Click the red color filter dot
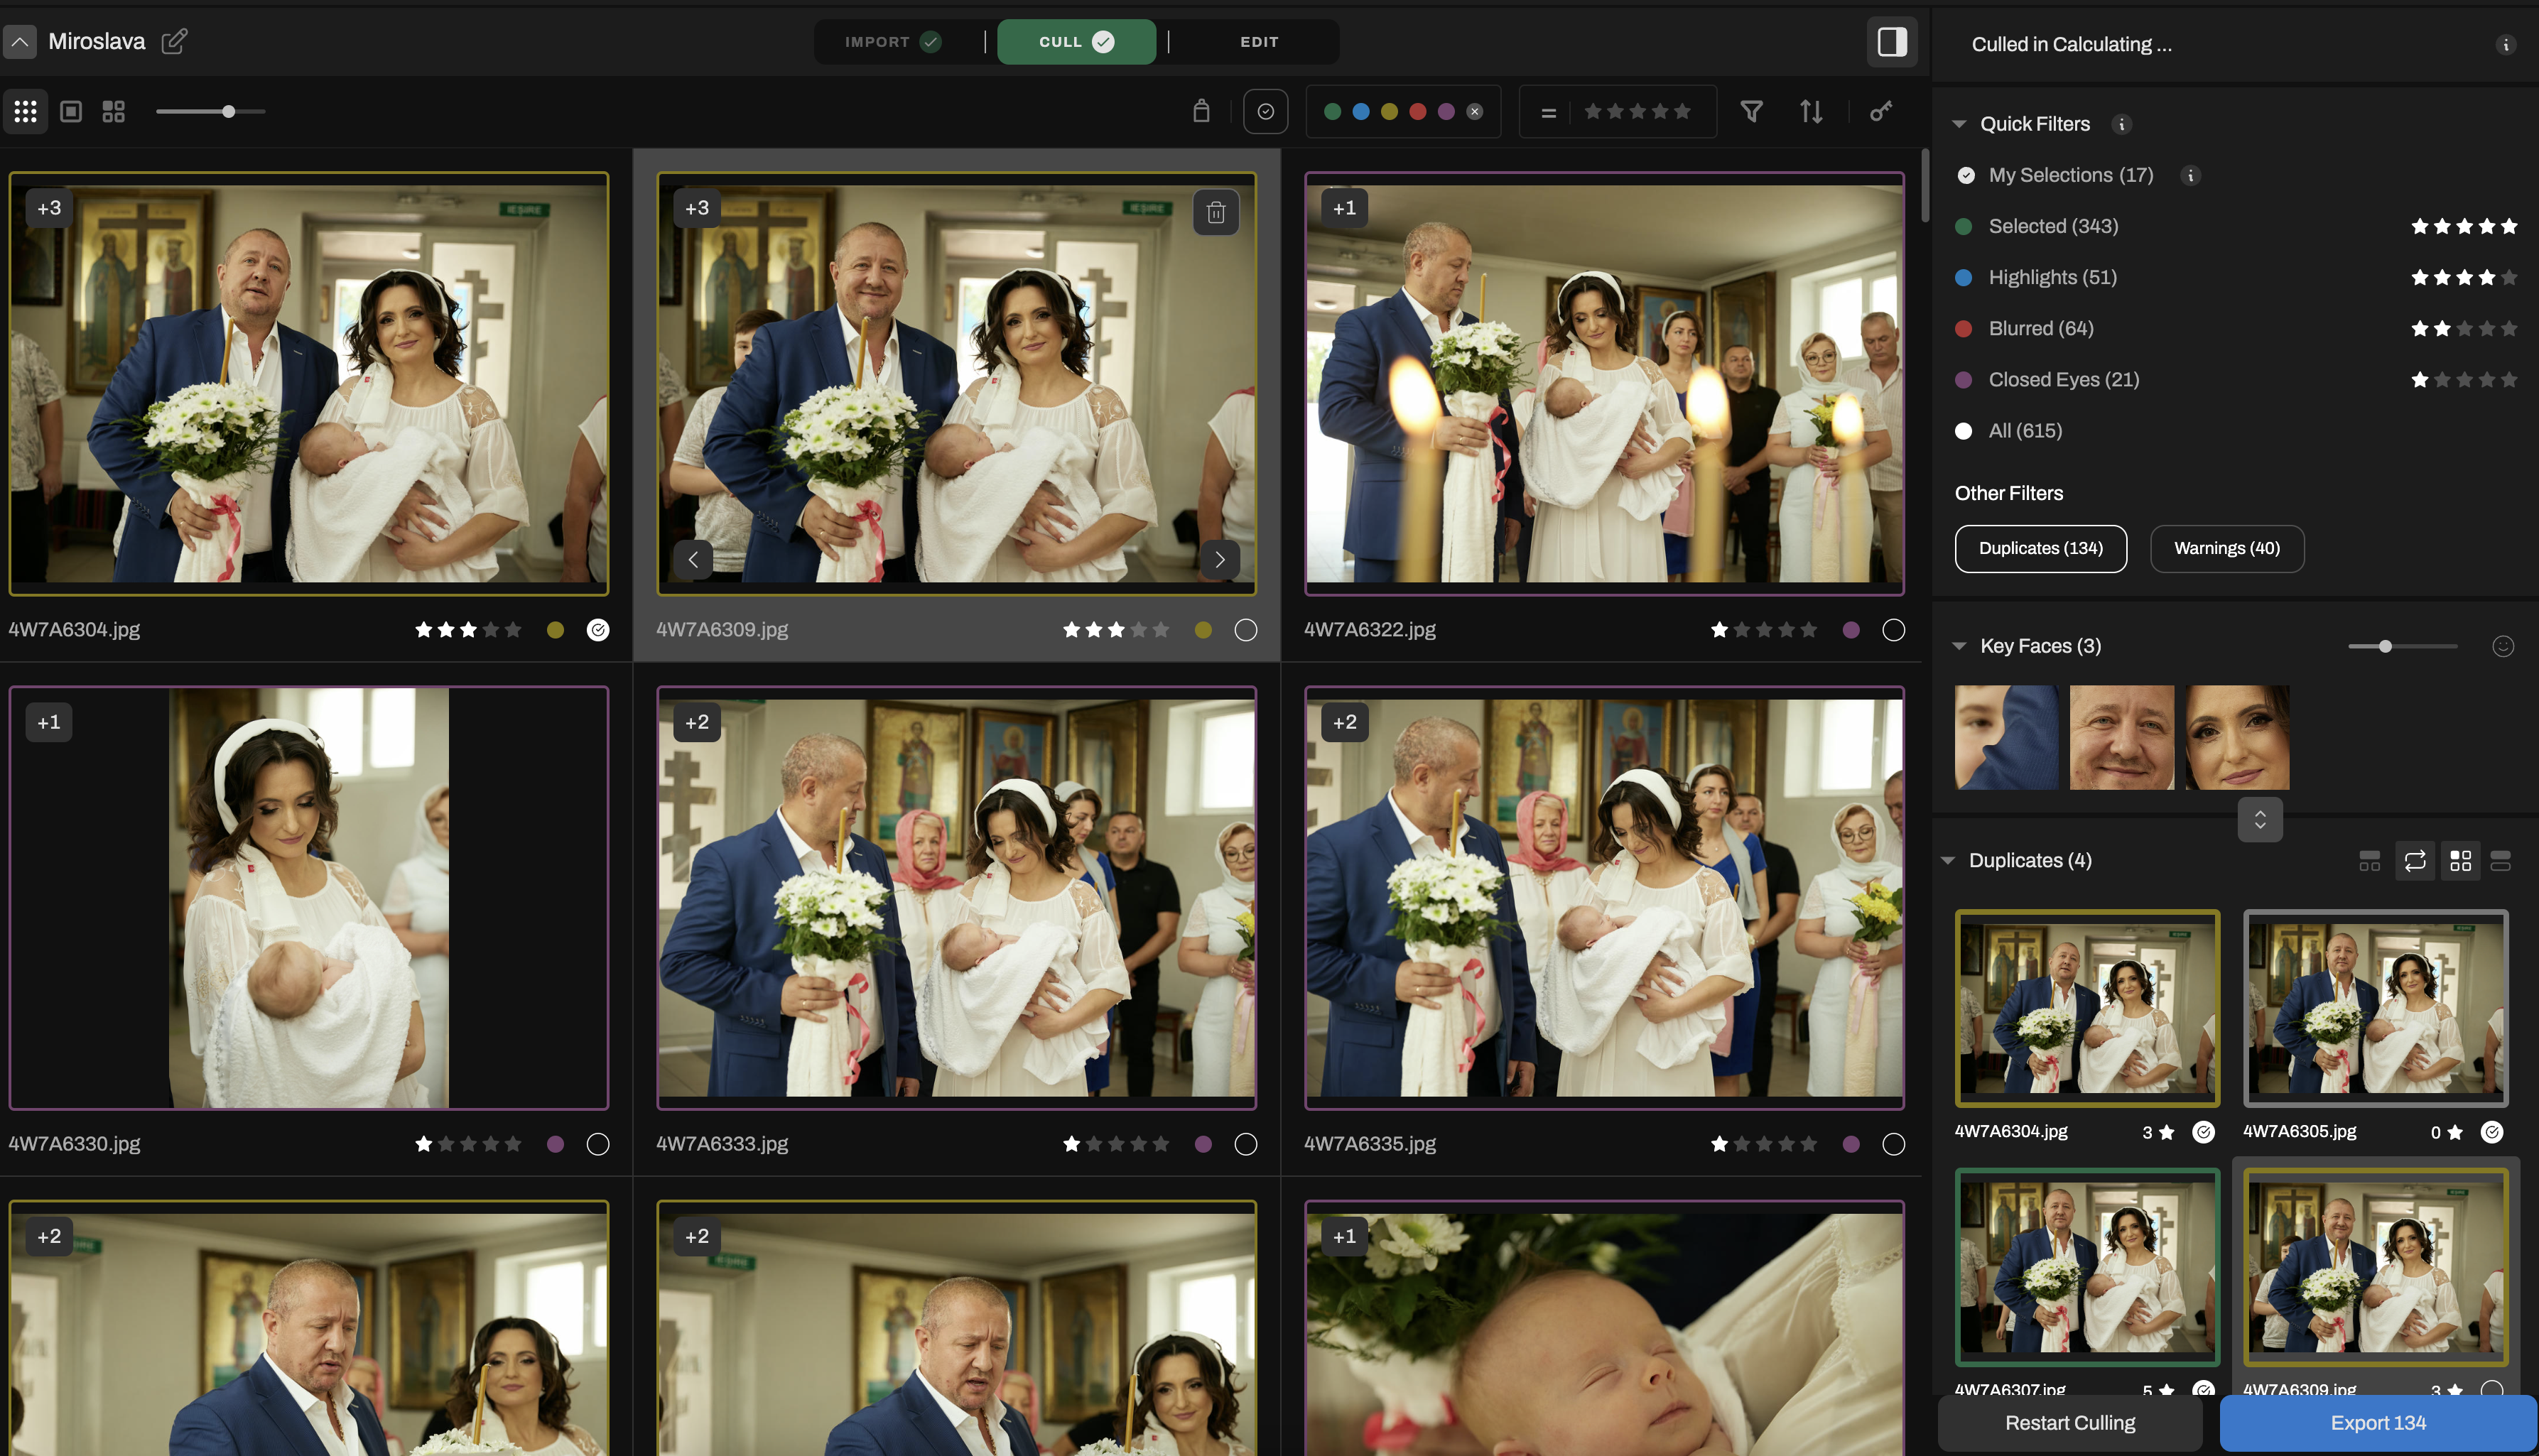 1417,111
